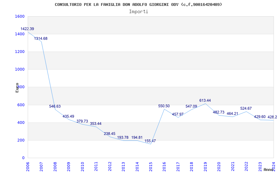Select data label 457.97
The height and width of the screenshot is (173, 277).
tap(178, 114)
